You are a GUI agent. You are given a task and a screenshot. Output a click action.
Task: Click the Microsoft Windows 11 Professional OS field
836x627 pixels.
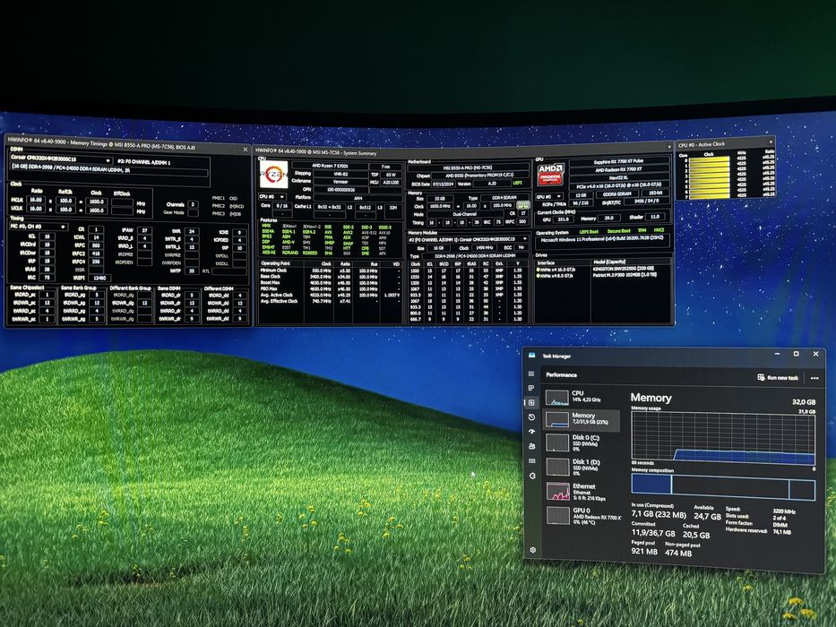[x=602, y=240]
